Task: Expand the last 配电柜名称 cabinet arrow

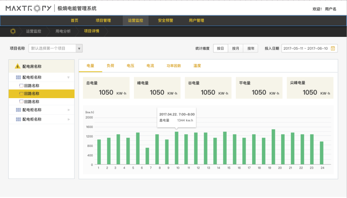Action: coord(69,119)
